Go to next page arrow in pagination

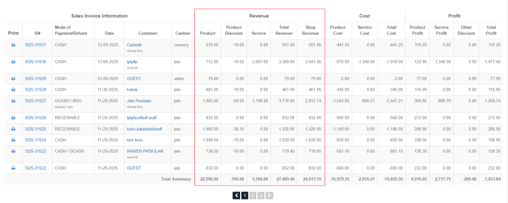[269, 196]
